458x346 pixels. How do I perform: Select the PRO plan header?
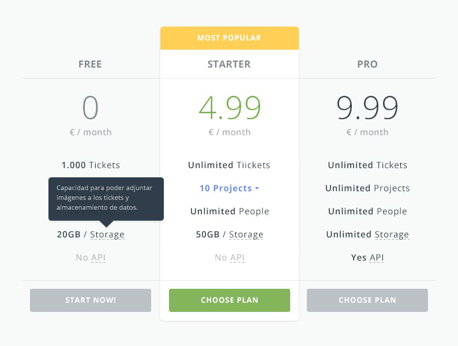[367, 64]
